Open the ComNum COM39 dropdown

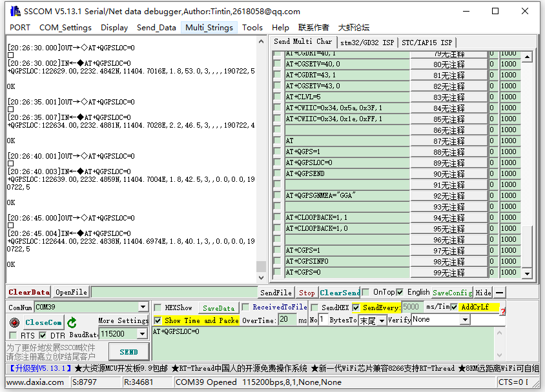(143, 307)
